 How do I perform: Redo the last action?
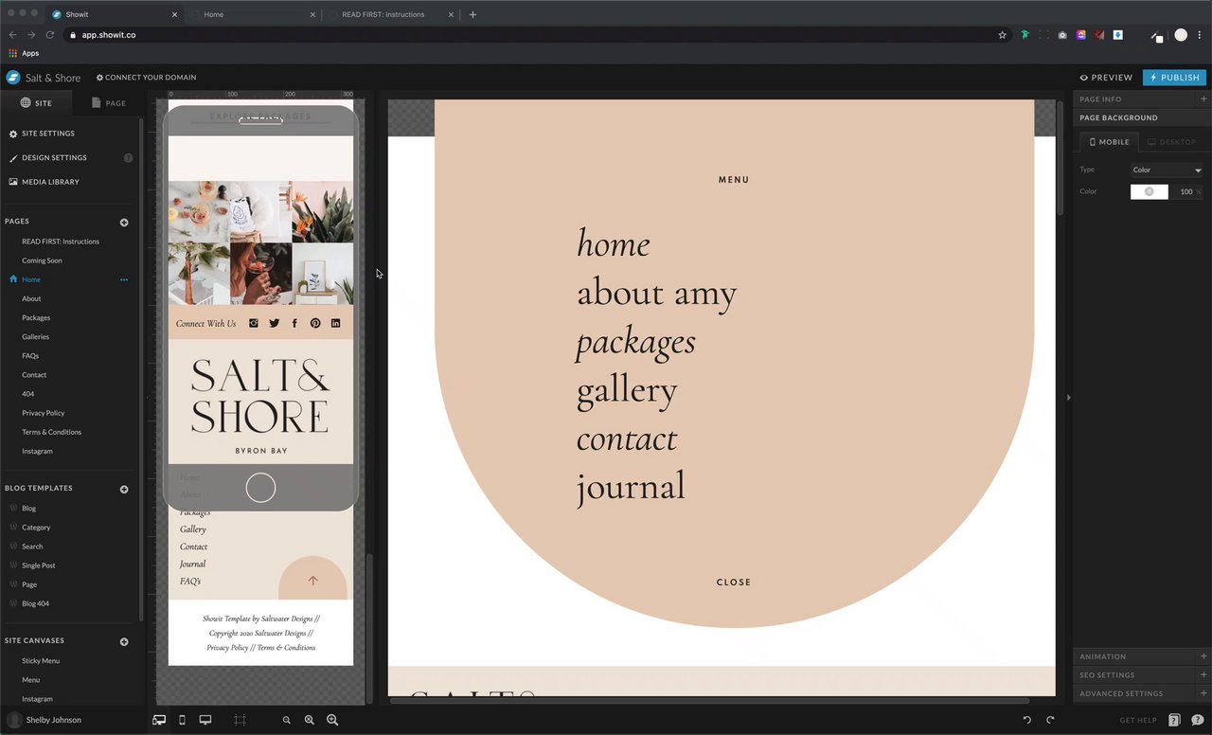pyautogui.click(x=1050, y=721)
